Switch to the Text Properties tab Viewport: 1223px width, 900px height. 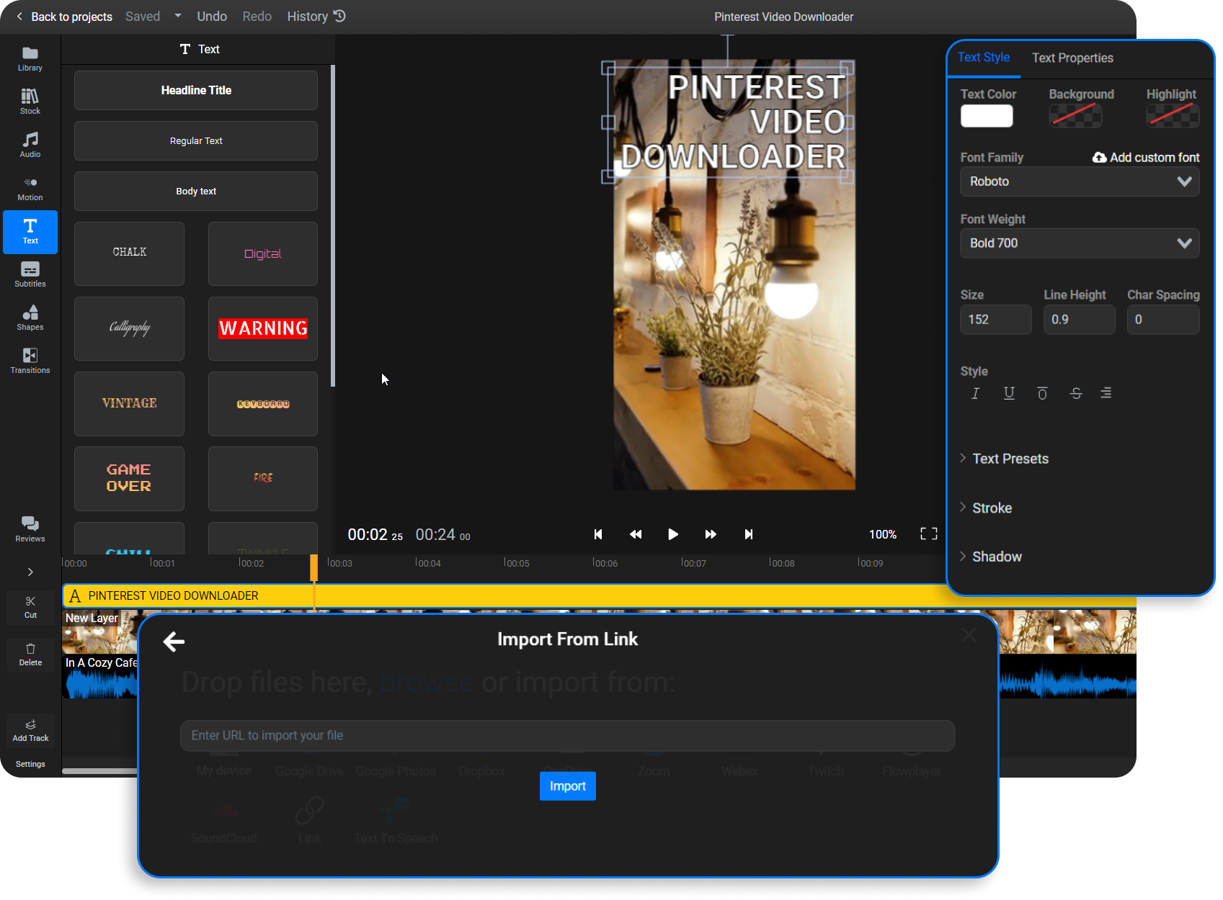click(x=1072, y=58)
